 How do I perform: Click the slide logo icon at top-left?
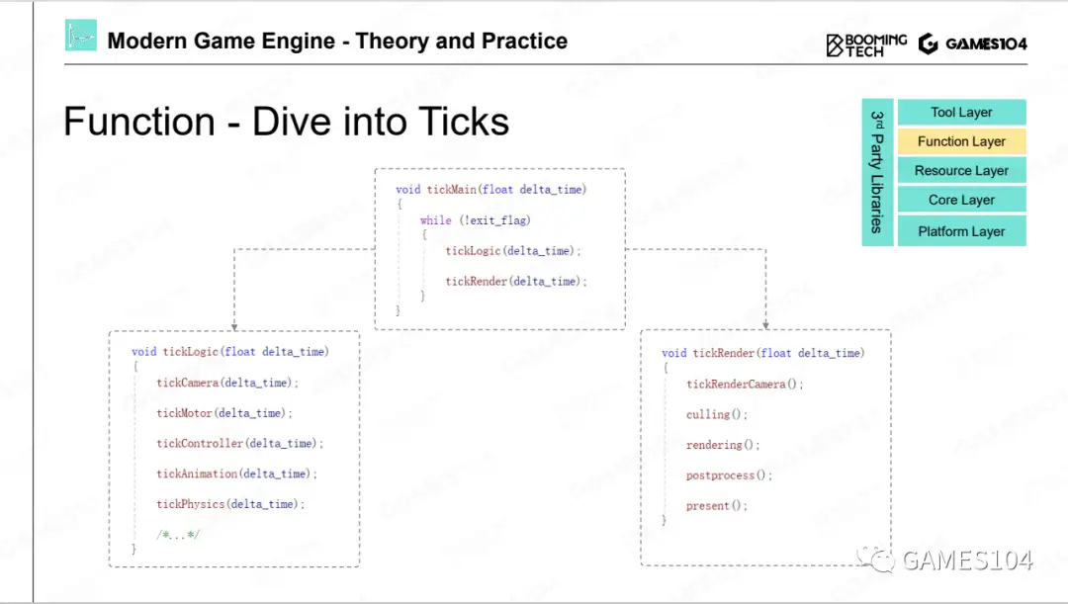point(81,36)
